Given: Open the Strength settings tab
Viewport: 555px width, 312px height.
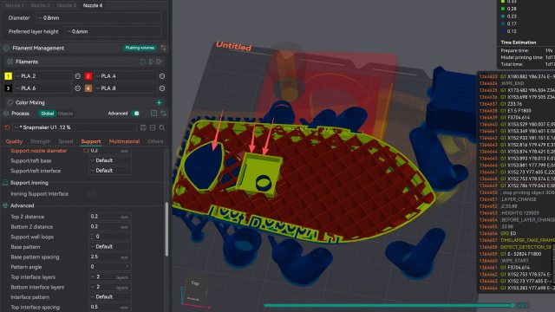Looking at the screenshot, I should (x=41, y=141).
